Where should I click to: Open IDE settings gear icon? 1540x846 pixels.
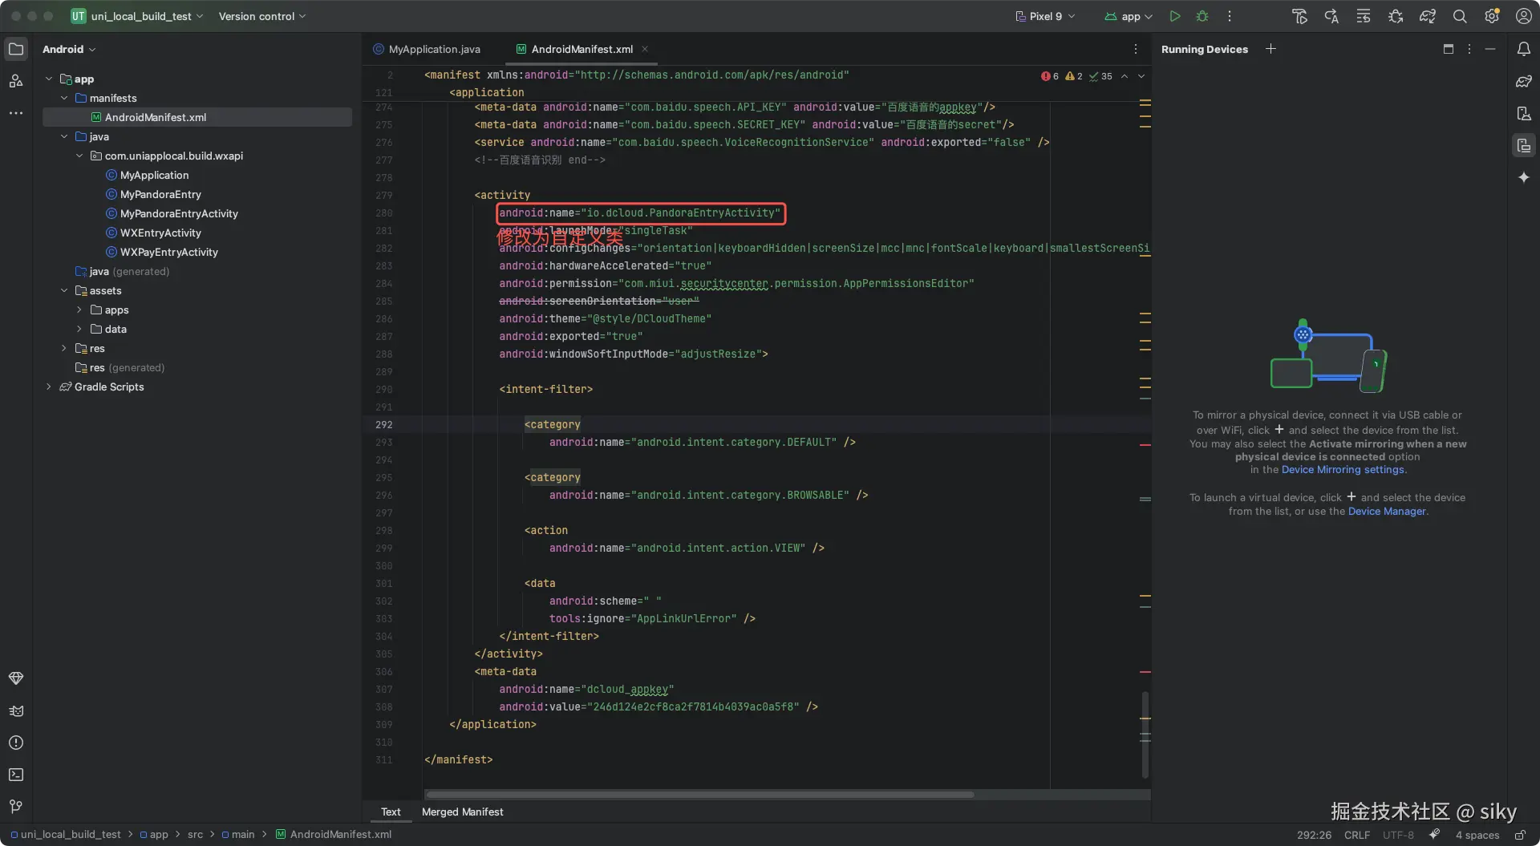pos(1492,16)
